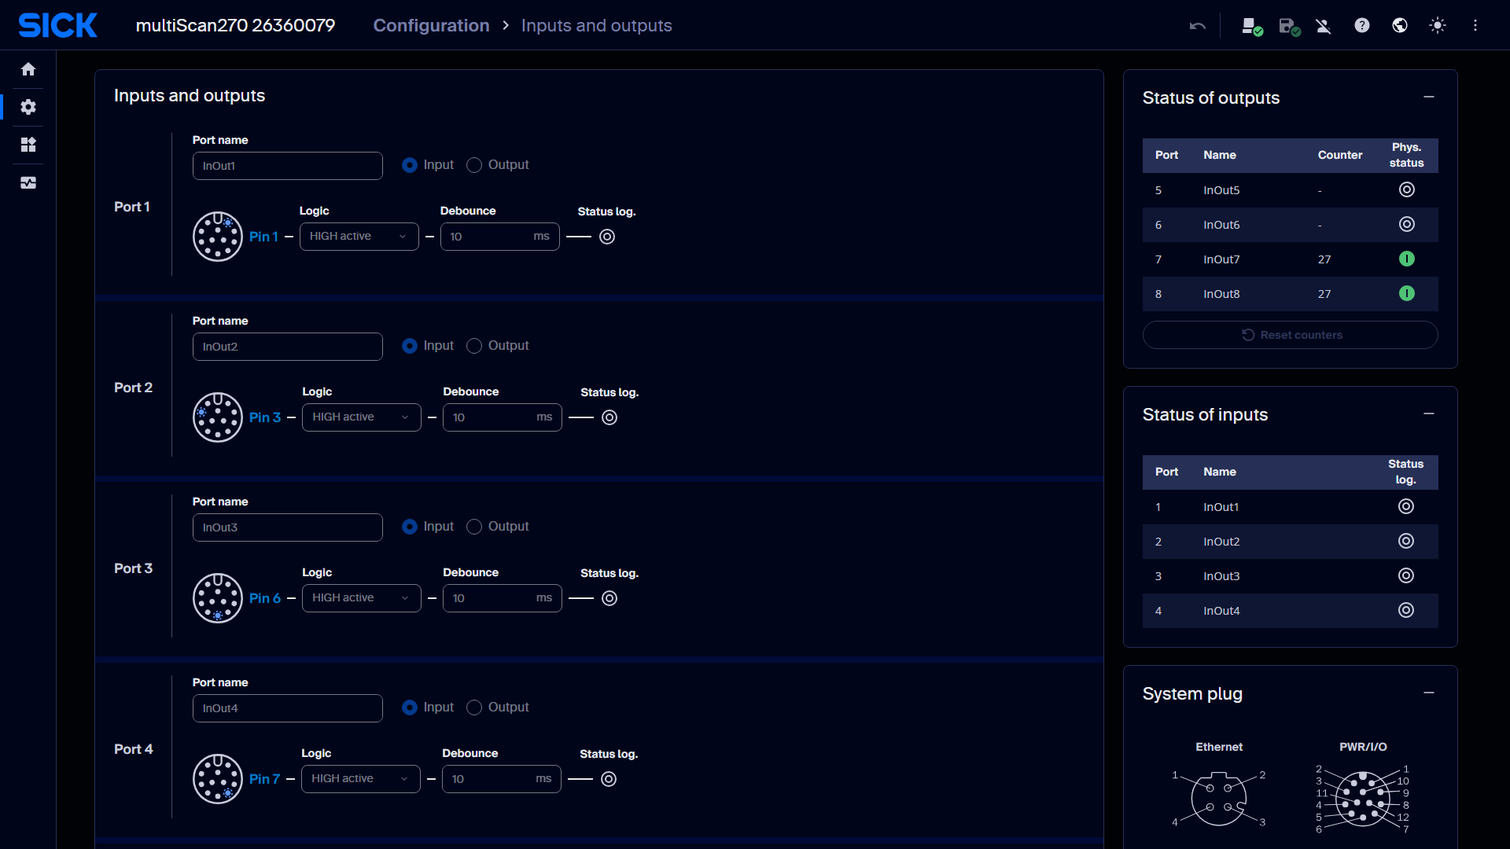Collapse the System plug panel
The image size is (1510, 849).
click(1429, 693)
